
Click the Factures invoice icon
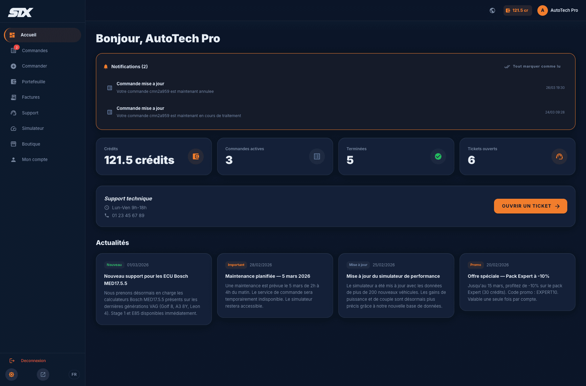click(13, 97)
